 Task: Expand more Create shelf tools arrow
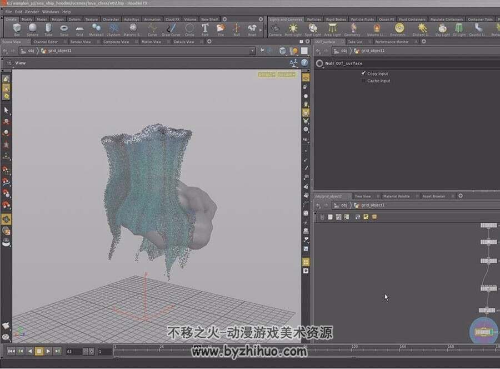point(261,29)
